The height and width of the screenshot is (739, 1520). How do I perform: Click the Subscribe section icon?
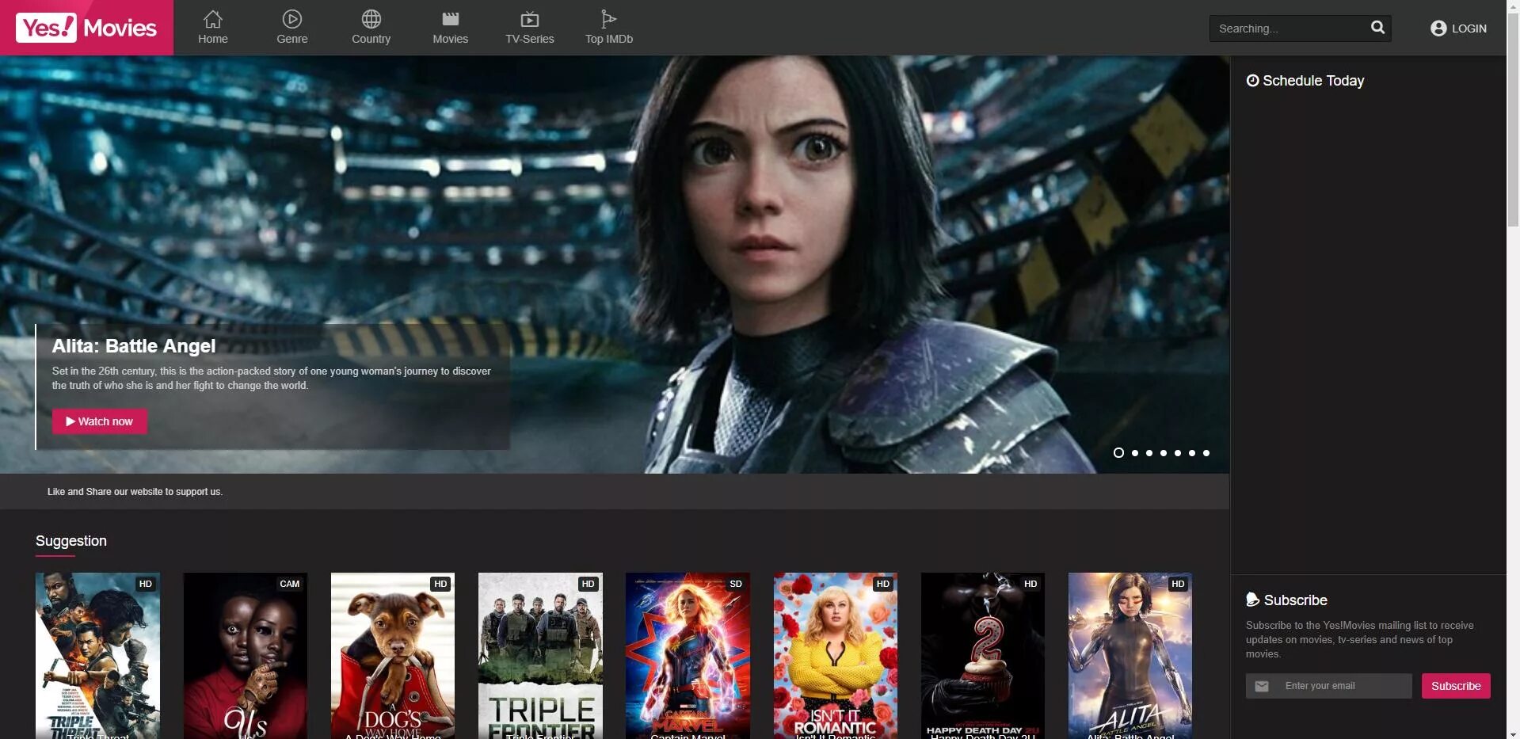point(1252,600)
